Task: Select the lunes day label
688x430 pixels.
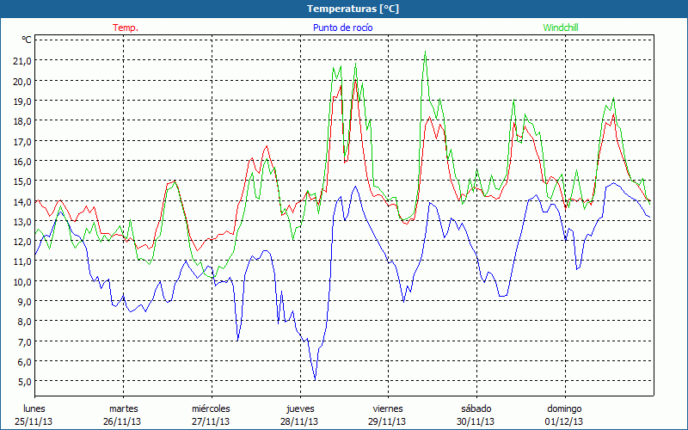Action: coord(34,408)
